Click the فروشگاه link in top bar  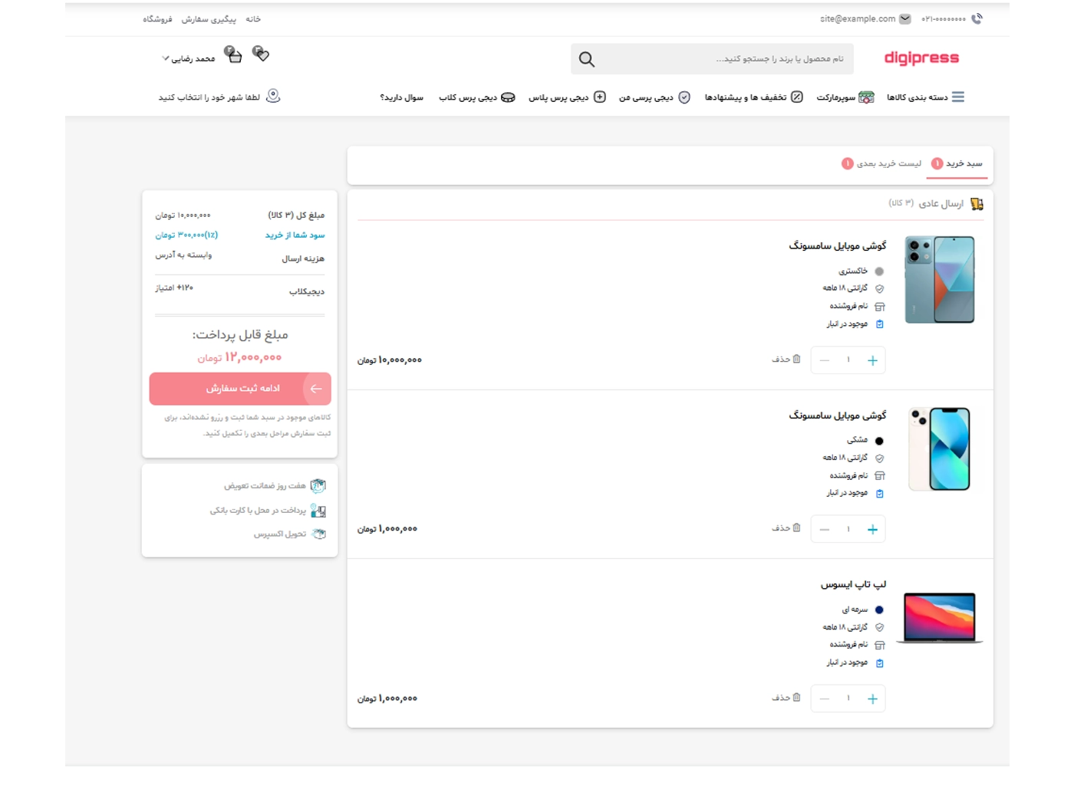157,19
